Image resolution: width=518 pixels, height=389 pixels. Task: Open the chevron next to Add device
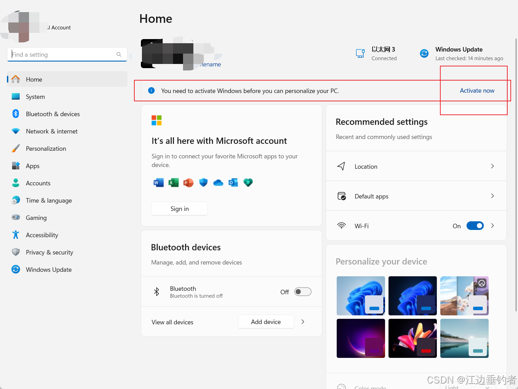point(303,322)
